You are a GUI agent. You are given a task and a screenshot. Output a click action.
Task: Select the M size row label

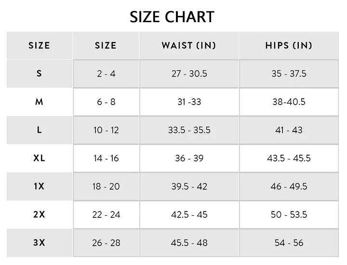click(x=39, y=102)
